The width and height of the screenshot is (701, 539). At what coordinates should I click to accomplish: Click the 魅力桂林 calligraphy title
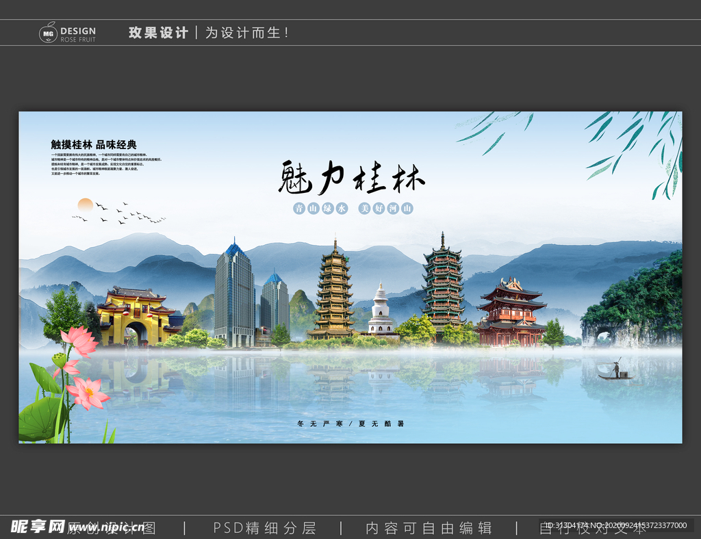[351, 176]
